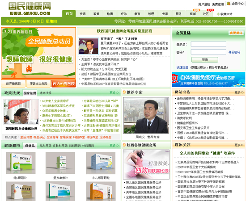
Task: Select the 保健品 tab
Action: pyautogui.click(x=30, y=146)
